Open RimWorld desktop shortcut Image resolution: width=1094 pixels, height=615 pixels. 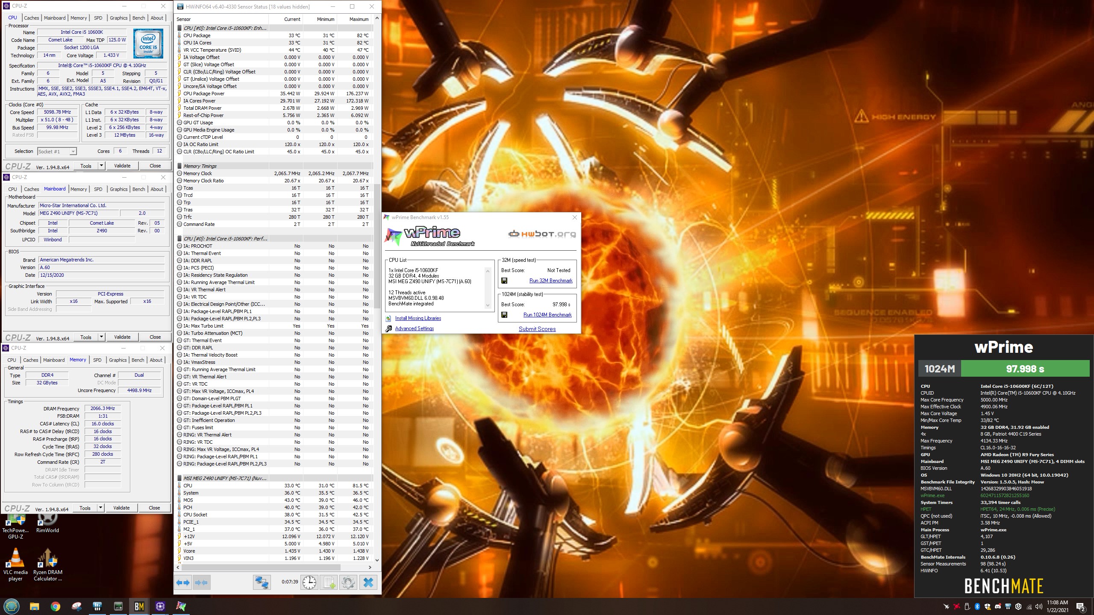[x=47, y=523]
